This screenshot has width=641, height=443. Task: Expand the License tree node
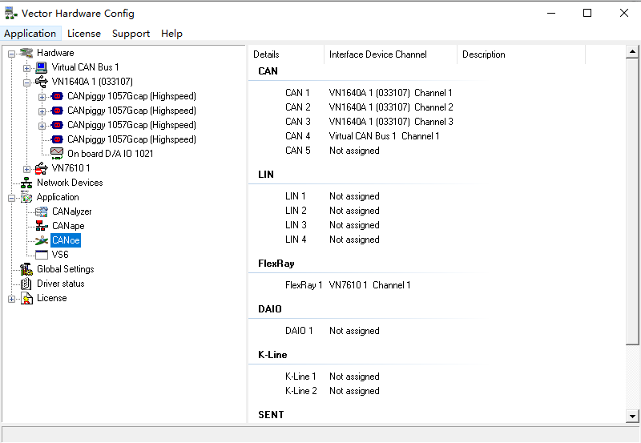[11, 299]
